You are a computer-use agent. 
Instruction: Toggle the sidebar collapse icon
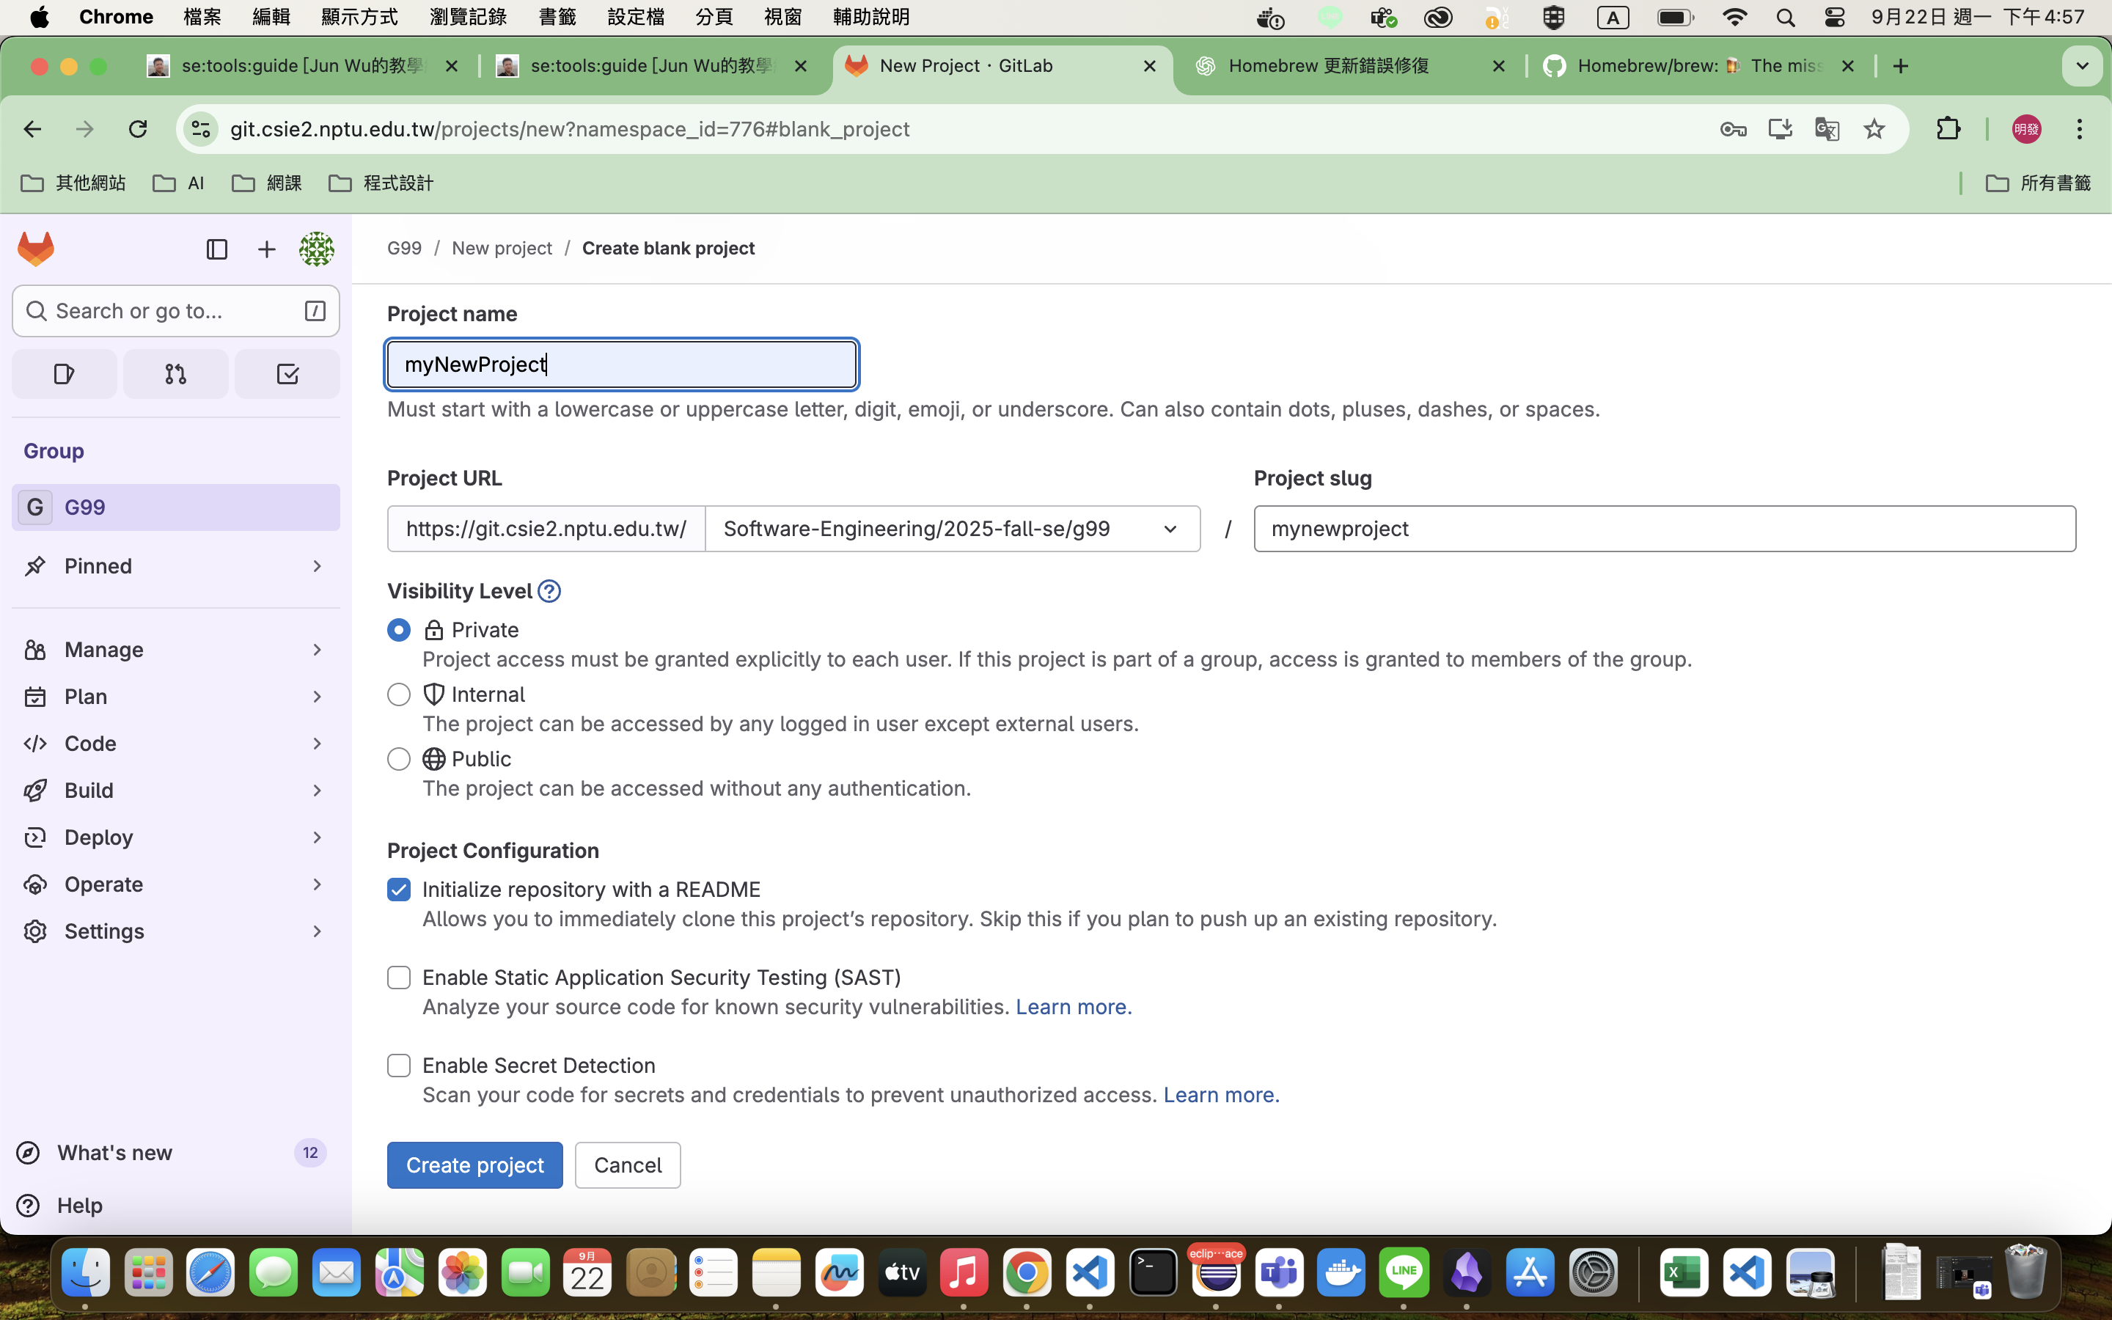coord(216,249)
